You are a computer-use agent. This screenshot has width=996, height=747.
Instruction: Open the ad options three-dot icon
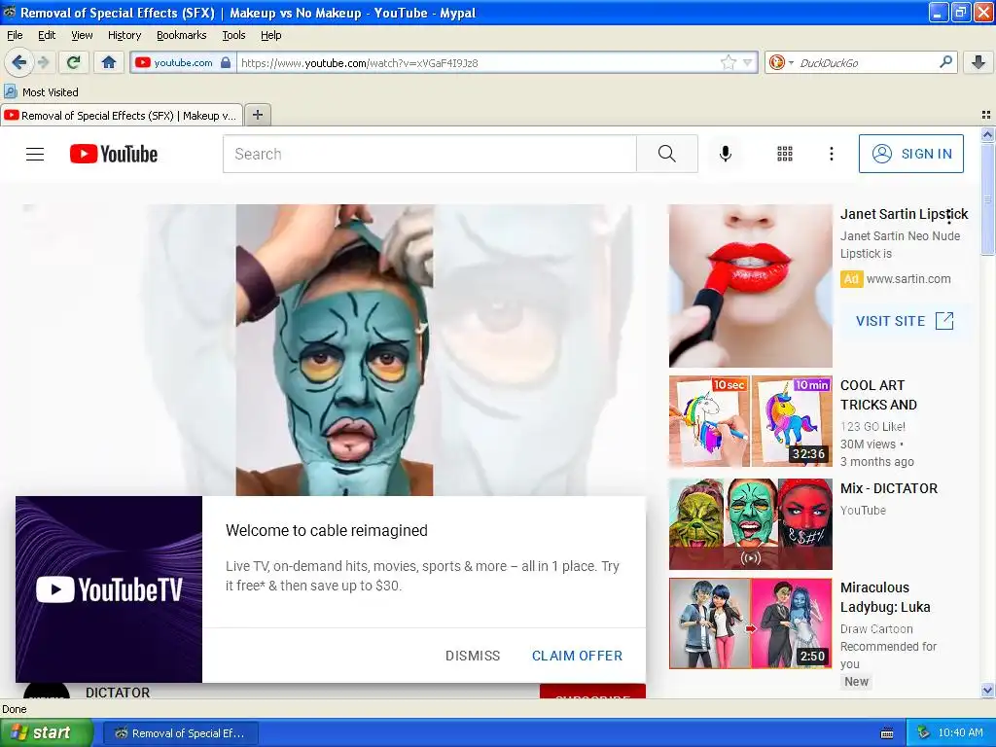coord(949,217)
